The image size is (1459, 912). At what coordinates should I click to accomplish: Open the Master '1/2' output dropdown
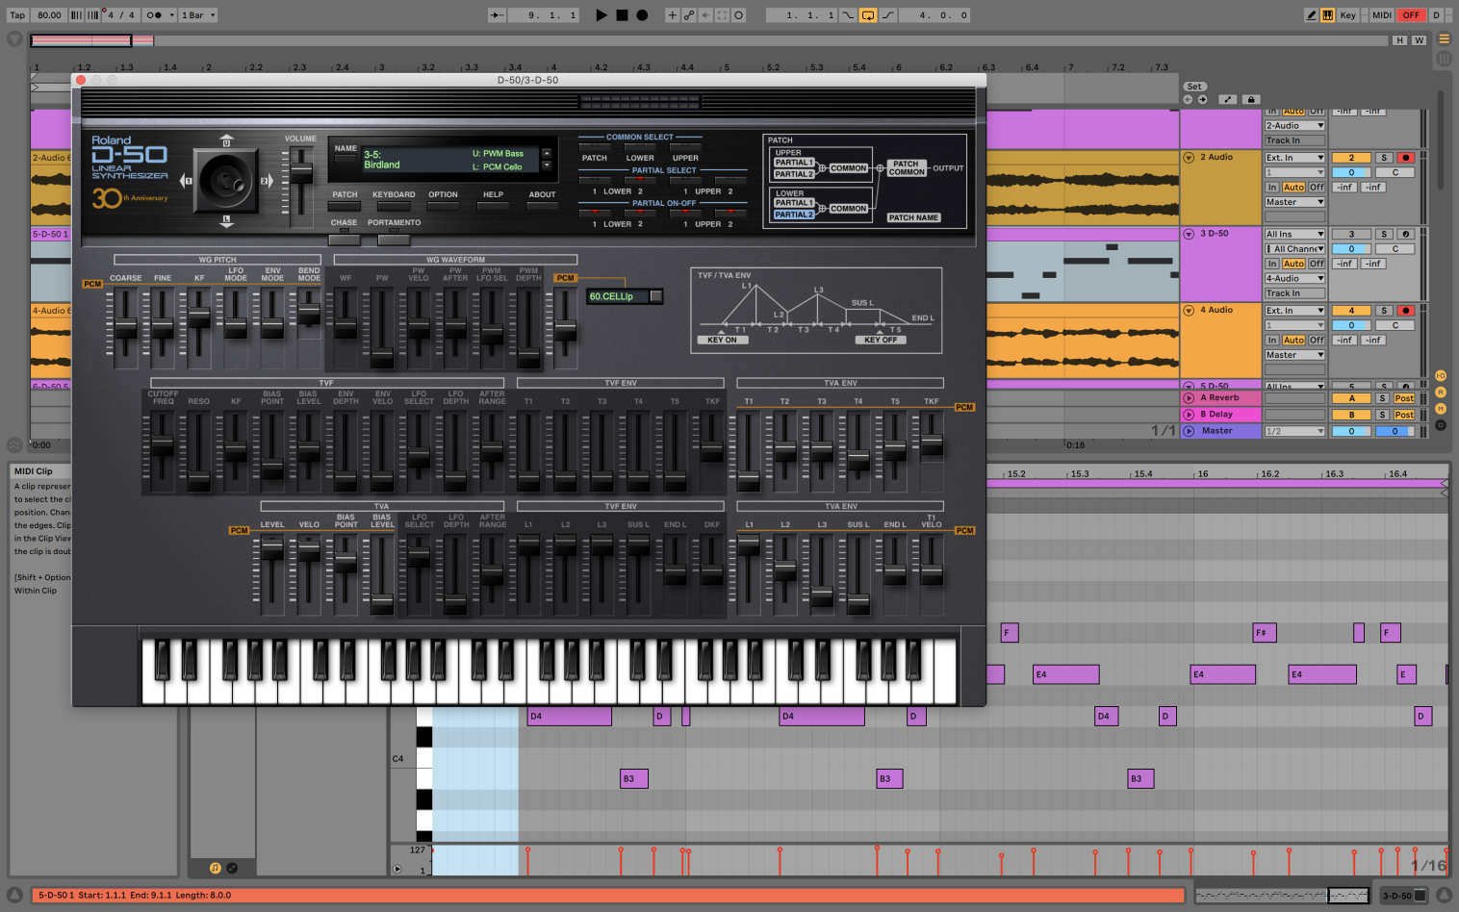pos(1294,431)
